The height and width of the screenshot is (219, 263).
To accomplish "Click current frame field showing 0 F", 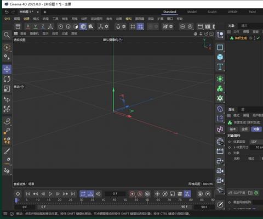I will coord(115,194).
